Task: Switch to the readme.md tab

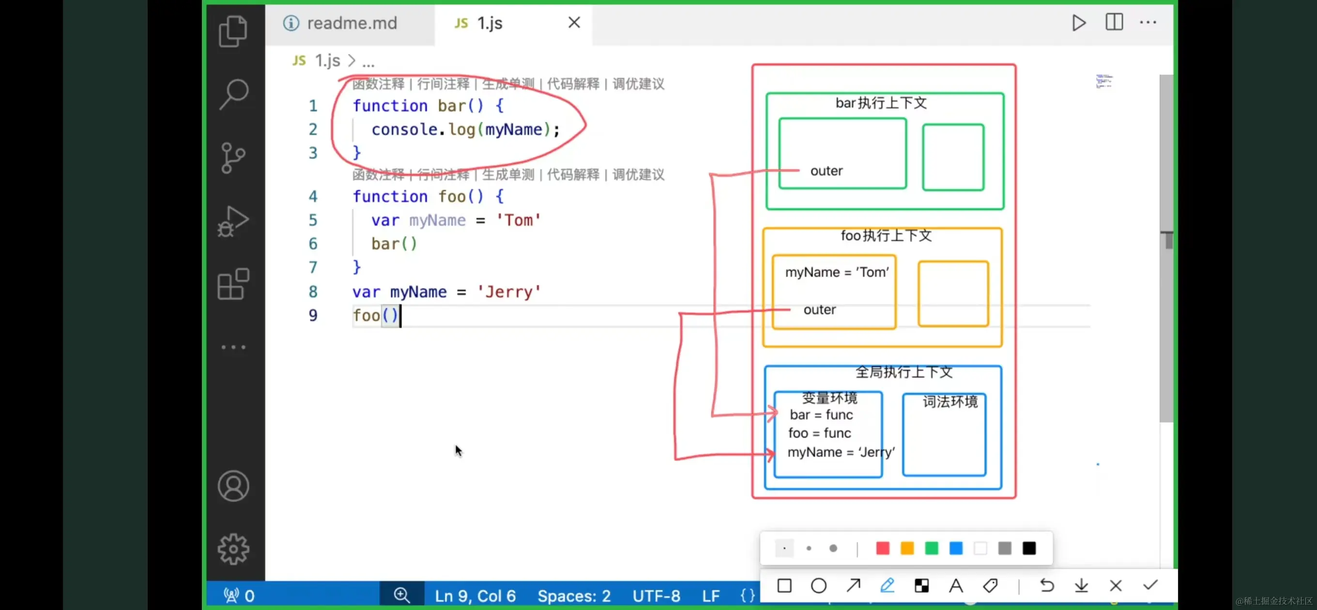Action: click(x=351, y=23)
